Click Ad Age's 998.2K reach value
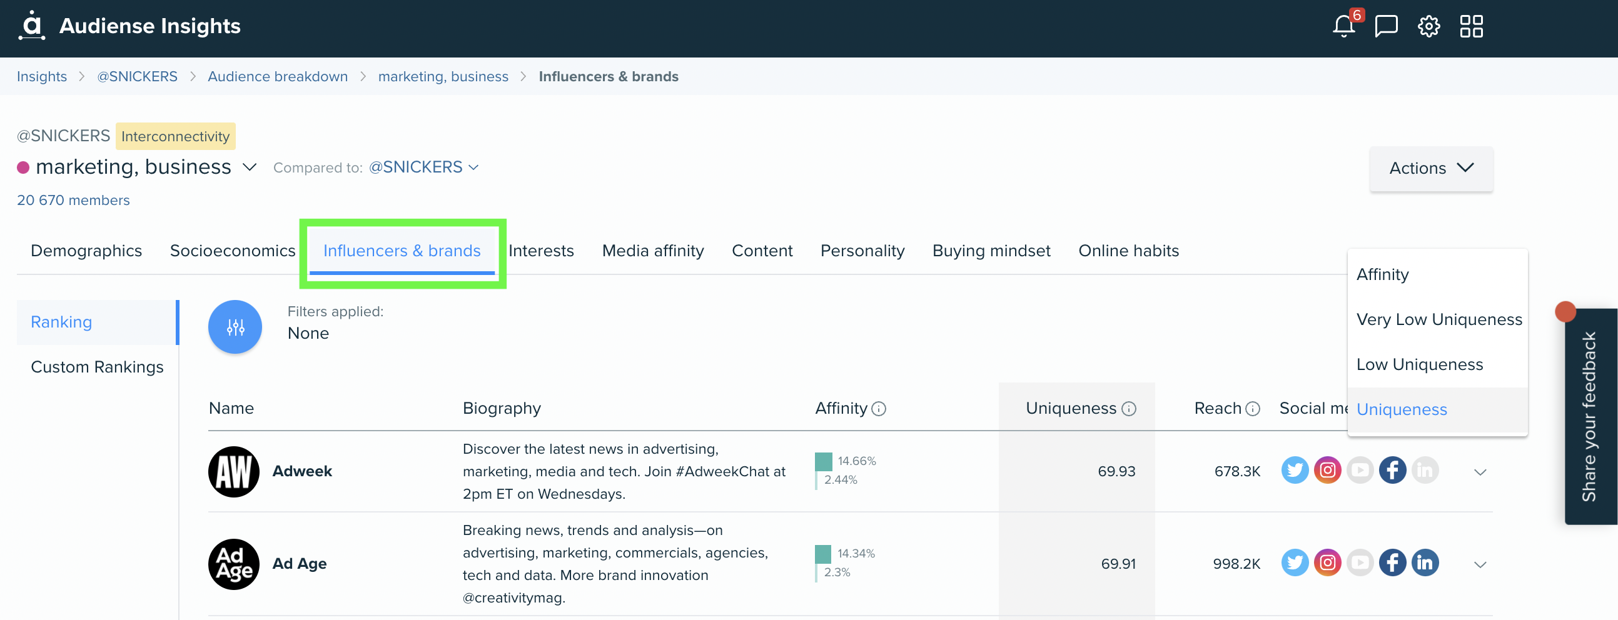 coord(1236,564)
